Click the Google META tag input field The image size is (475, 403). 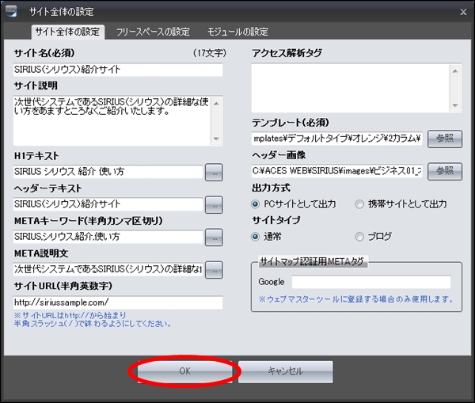click(x=371, y=282)
